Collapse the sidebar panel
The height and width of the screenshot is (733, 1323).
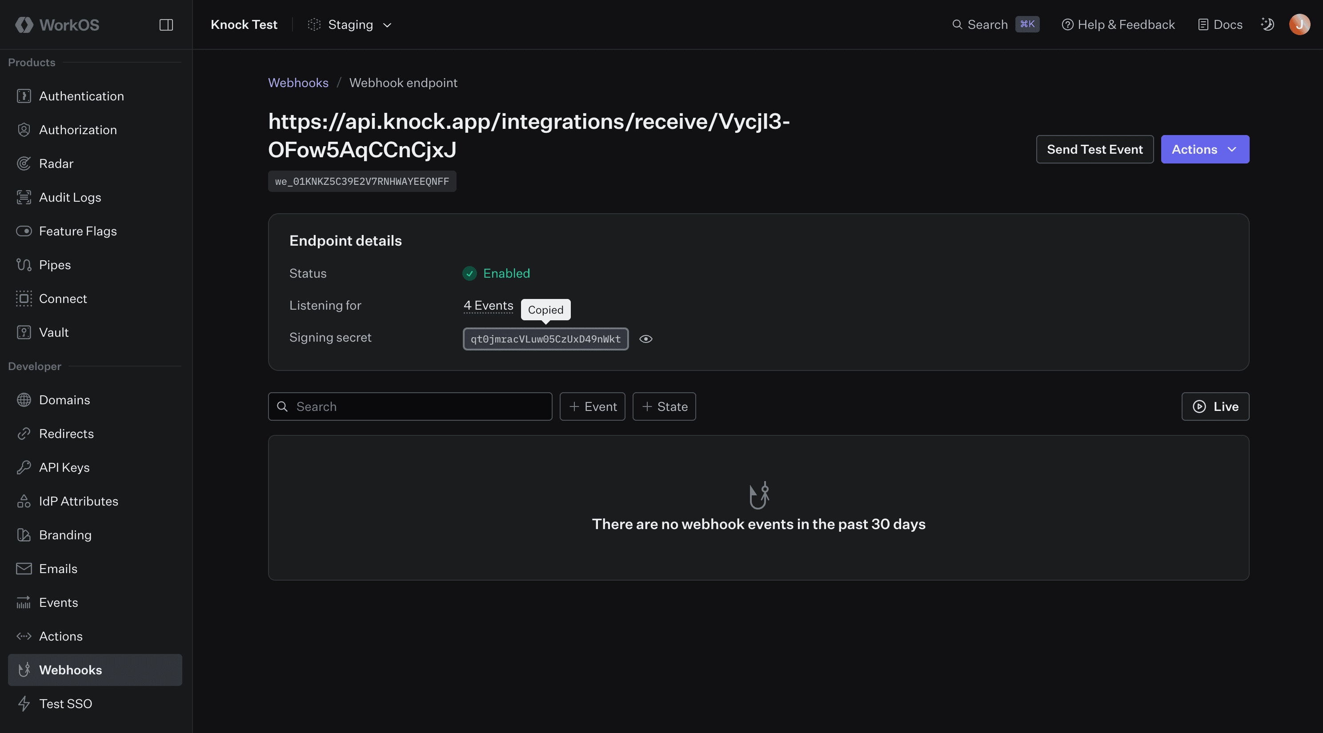[x=166, y=24]
